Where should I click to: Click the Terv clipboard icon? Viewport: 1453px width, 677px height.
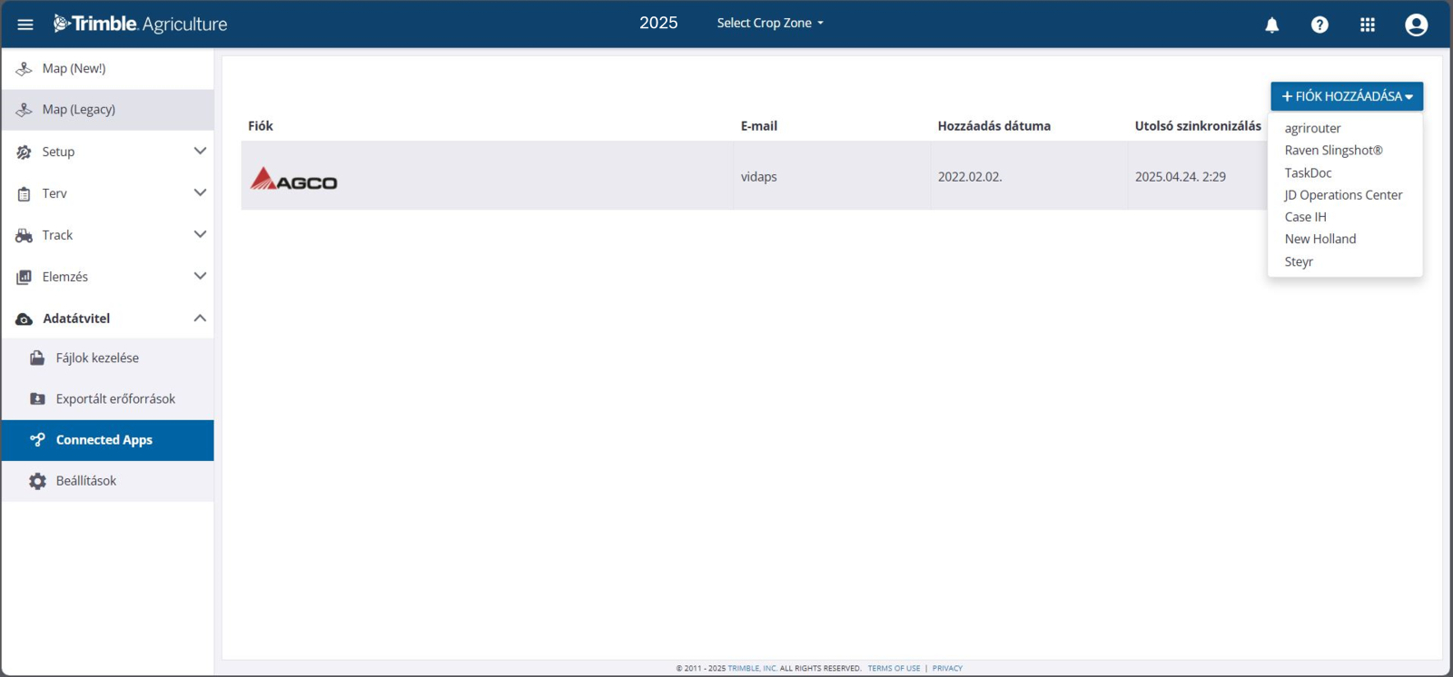(x=25, y=193)
